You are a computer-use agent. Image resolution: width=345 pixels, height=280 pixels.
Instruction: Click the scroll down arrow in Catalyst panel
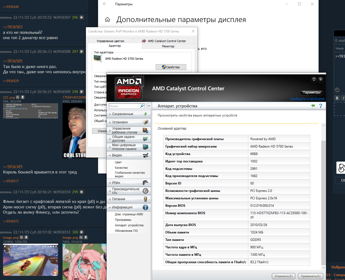(324, 267)
